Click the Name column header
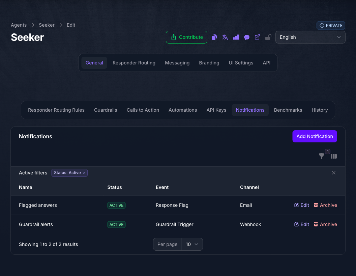The image size is (356, 276). [25, 187]
